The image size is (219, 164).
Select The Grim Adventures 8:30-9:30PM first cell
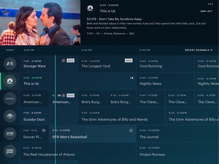[x=121, y=116]
